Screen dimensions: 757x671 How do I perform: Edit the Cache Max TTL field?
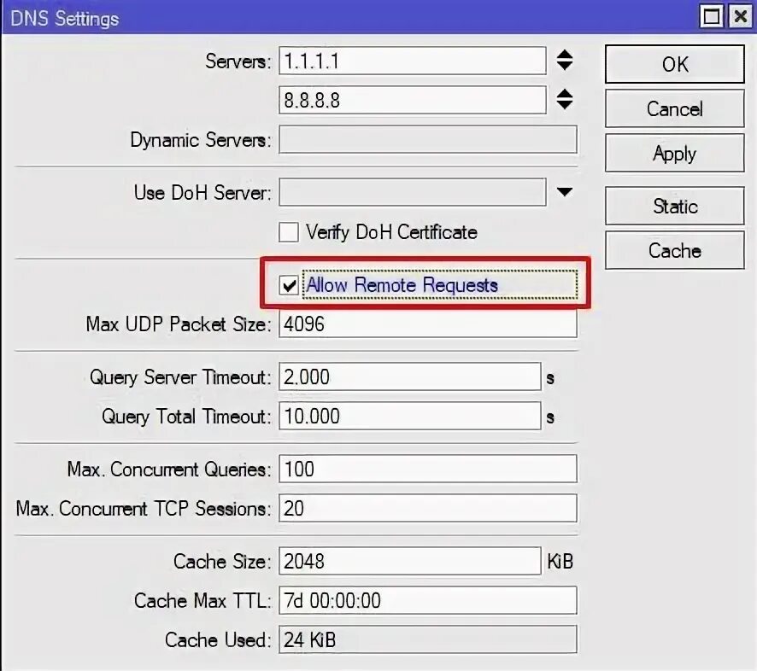coord(428,600)
